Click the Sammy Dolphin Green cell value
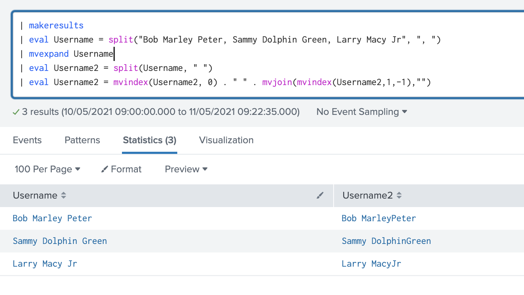Screen dimensions: 524x295 pos(60,241)
